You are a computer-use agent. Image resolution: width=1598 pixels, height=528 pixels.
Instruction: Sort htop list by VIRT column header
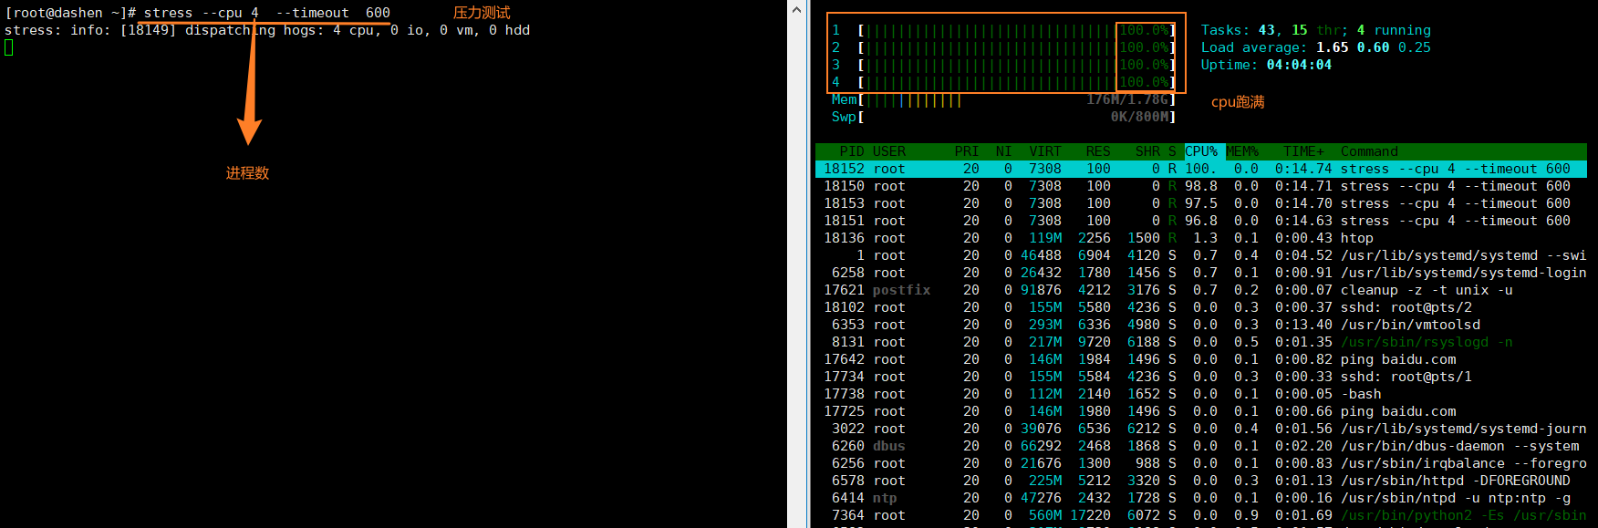click(1045, 151)
